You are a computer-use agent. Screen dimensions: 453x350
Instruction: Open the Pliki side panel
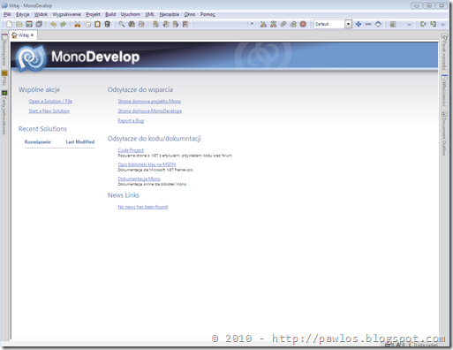(4, 78)
